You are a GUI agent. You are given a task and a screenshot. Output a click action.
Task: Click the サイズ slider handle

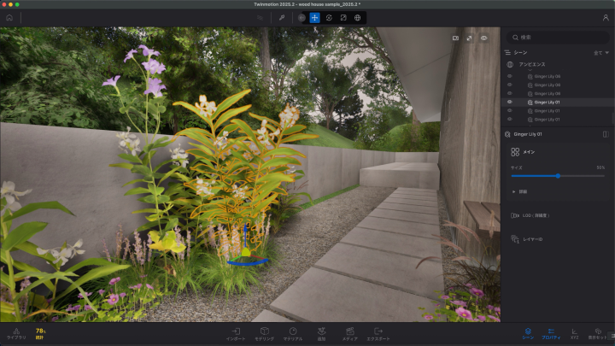pyautogui.click(x=558, y=176)
